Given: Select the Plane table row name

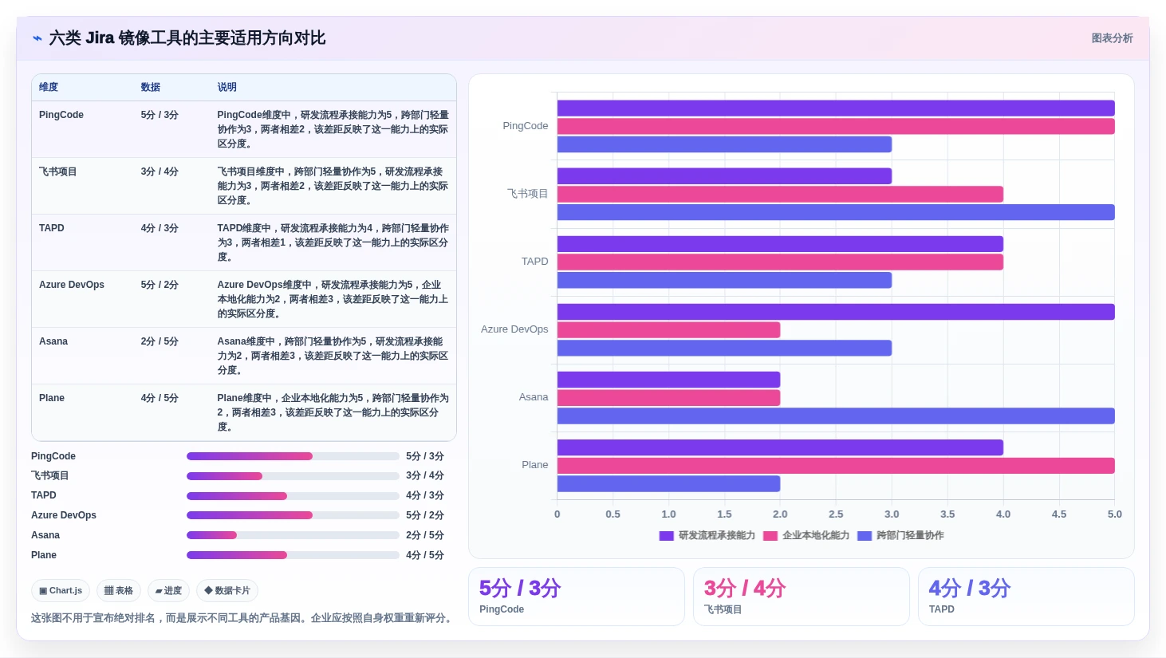Looking at the screenshot, I should [x=52, y=398].
